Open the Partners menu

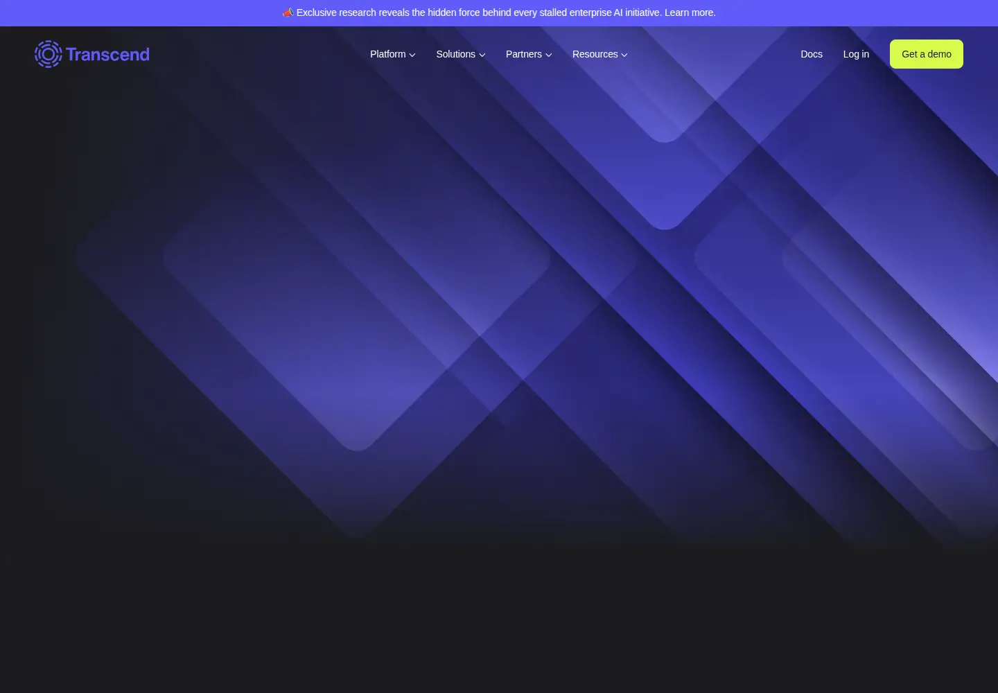coord(529,54)
